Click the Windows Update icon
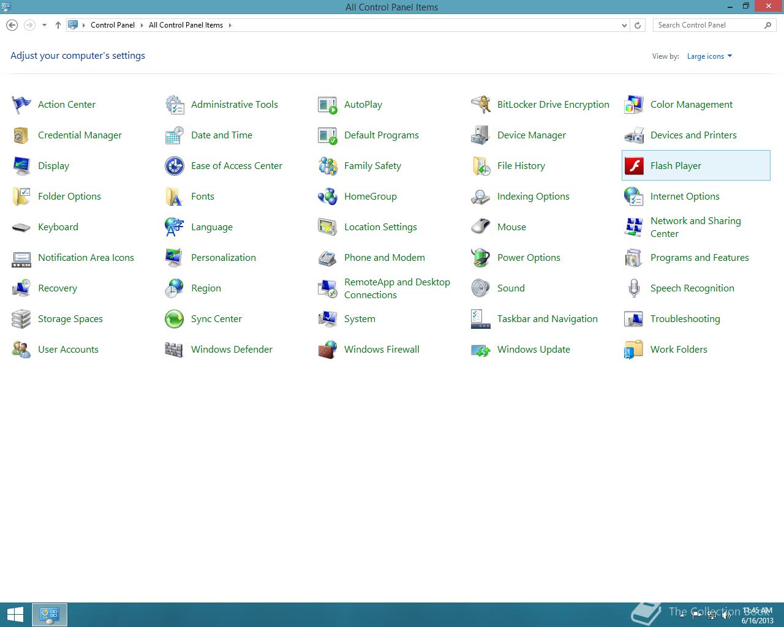 [481, 350]
